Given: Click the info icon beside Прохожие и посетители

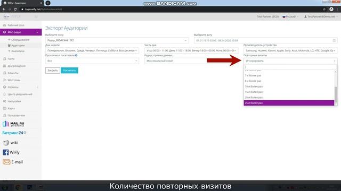Looking at the screenshot, I should (76, 55).
